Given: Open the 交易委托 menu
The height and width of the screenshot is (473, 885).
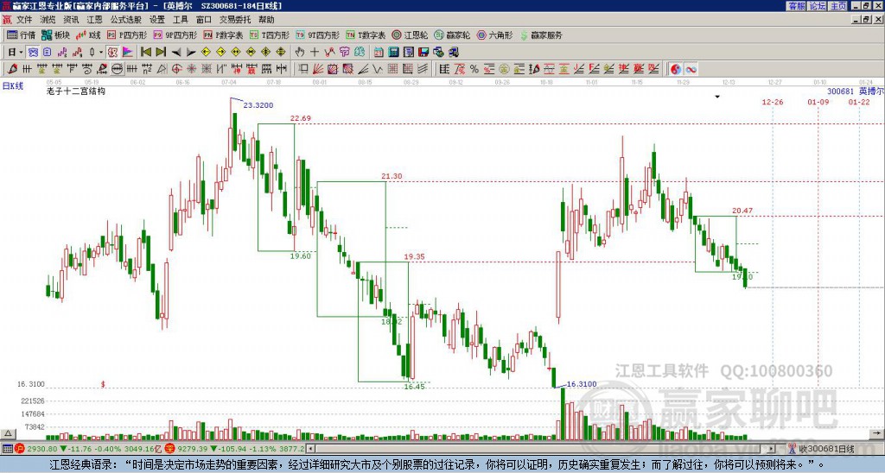Looking at the screenshot, I should 235,20.
